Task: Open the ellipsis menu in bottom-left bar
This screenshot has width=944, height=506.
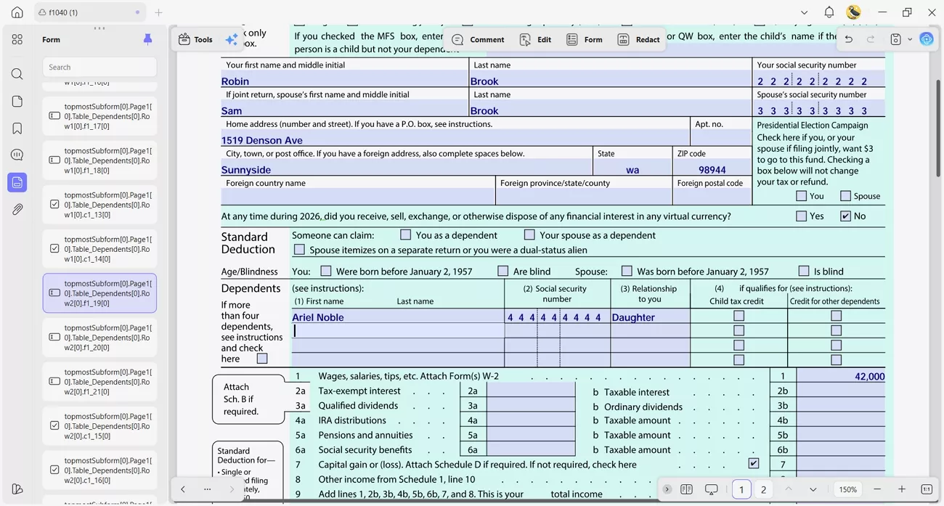Action: click(x=208, y=489)
